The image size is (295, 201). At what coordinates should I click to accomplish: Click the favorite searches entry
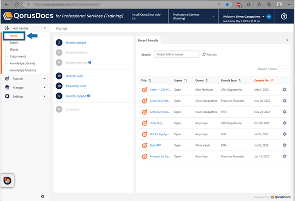pos(76,62)
